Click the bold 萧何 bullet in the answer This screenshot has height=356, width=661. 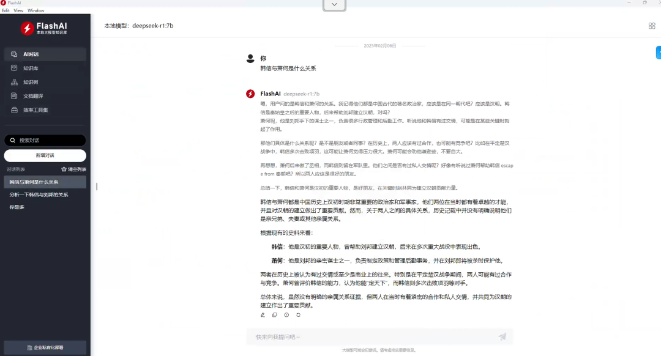click(x=277, y=261)
